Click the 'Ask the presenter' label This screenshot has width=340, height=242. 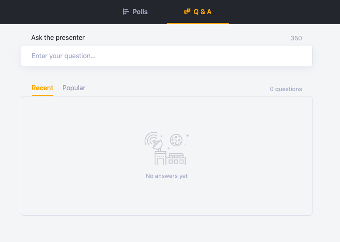[58, 37]
